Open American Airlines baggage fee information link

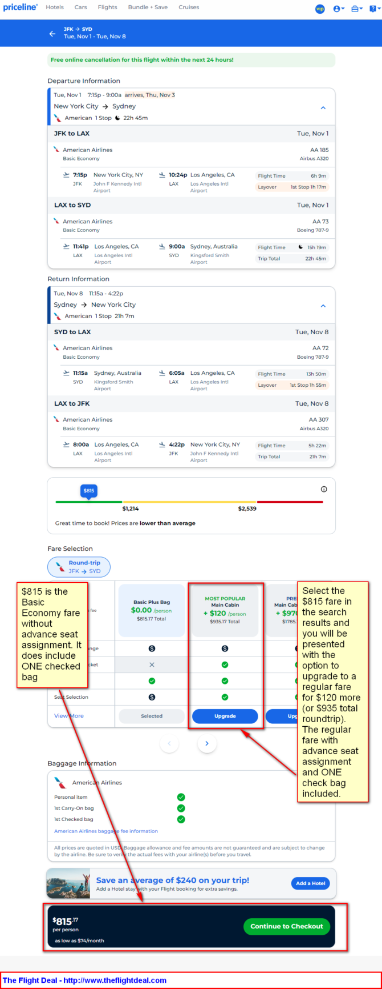coord(106,831)
